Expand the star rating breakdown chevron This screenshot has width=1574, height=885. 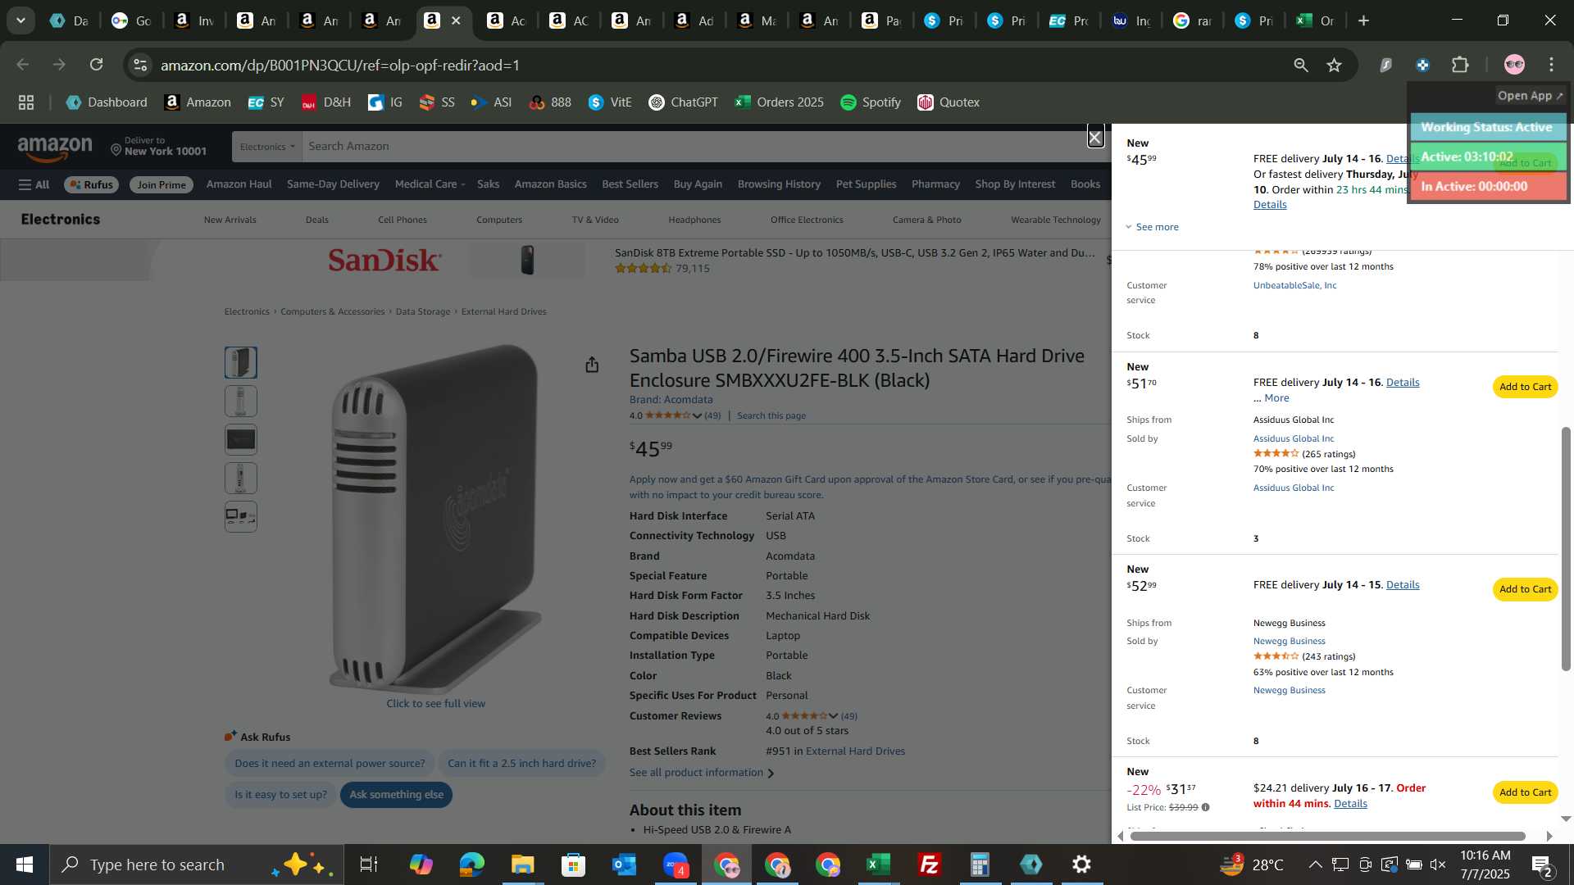point(697,416)
